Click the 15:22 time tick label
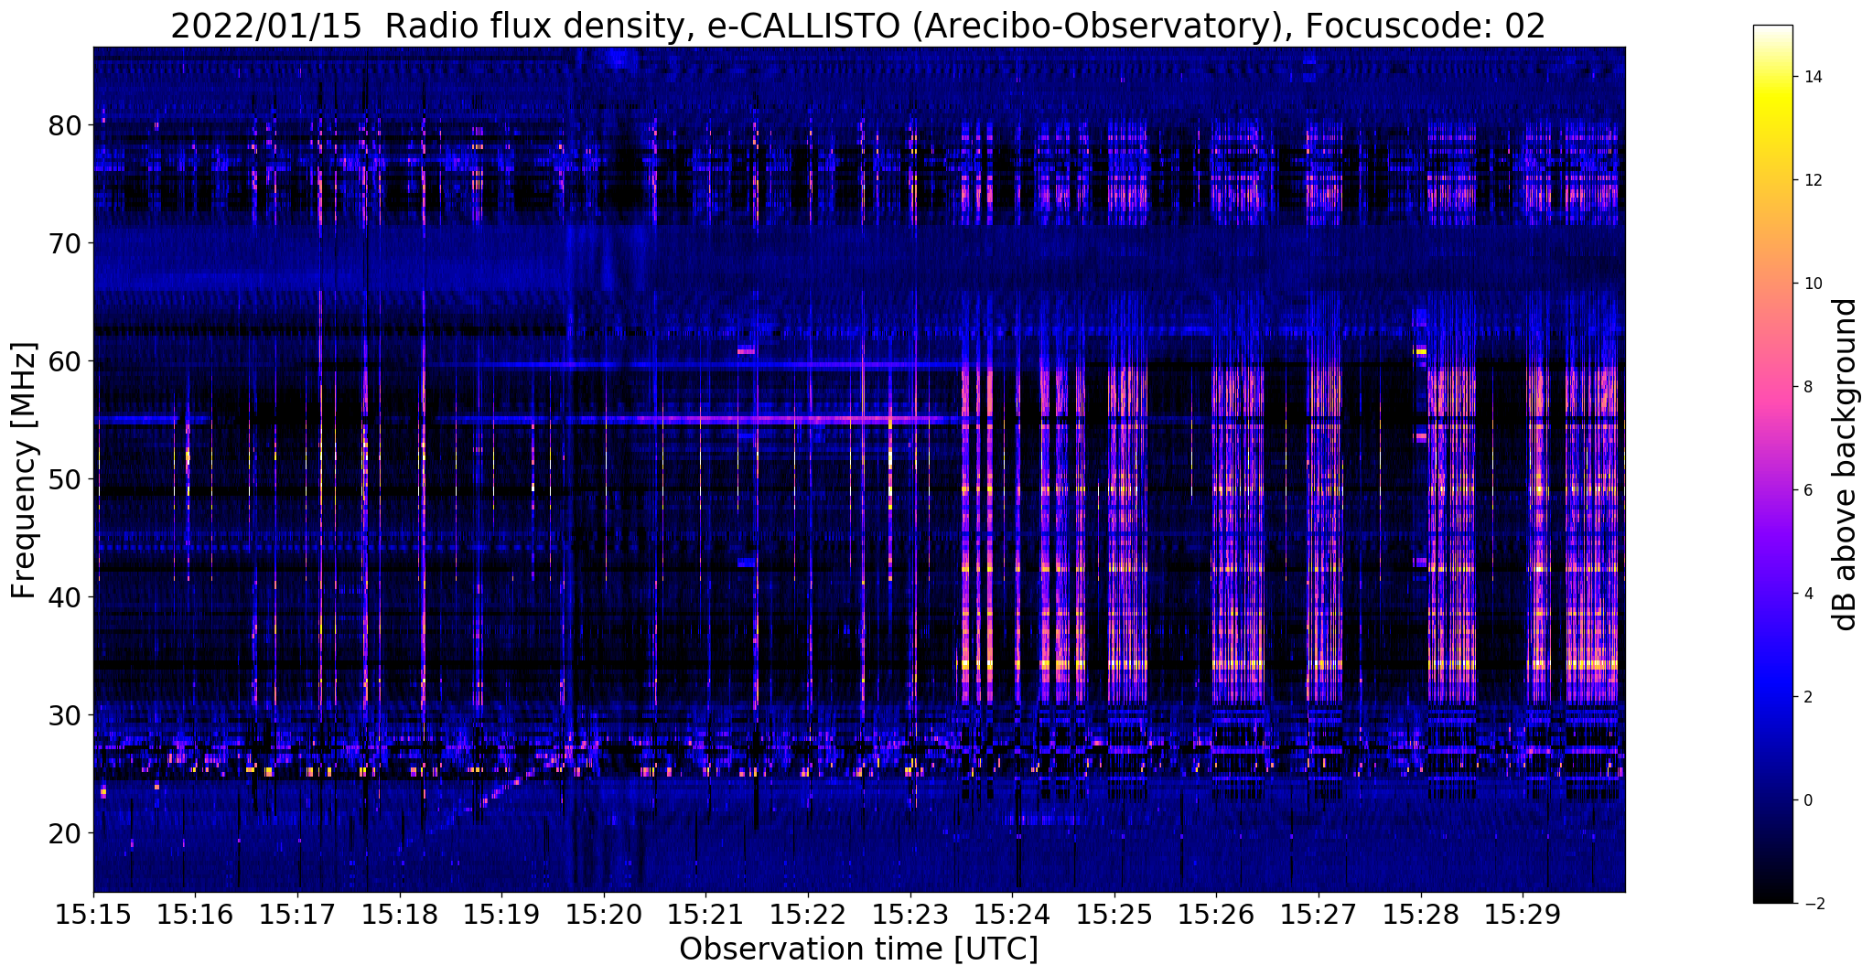This screenshot has width=1873, height=976. click(808, 915)
